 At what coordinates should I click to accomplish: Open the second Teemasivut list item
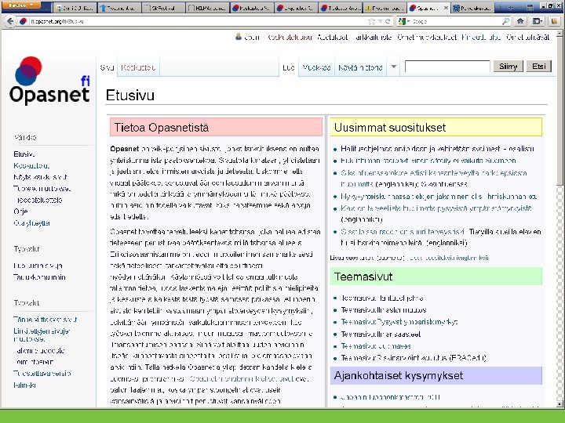pyautogui.click(x=384, y=309)
